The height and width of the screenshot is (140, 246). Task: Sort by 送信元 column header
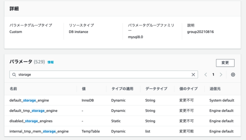coord(215,89)
